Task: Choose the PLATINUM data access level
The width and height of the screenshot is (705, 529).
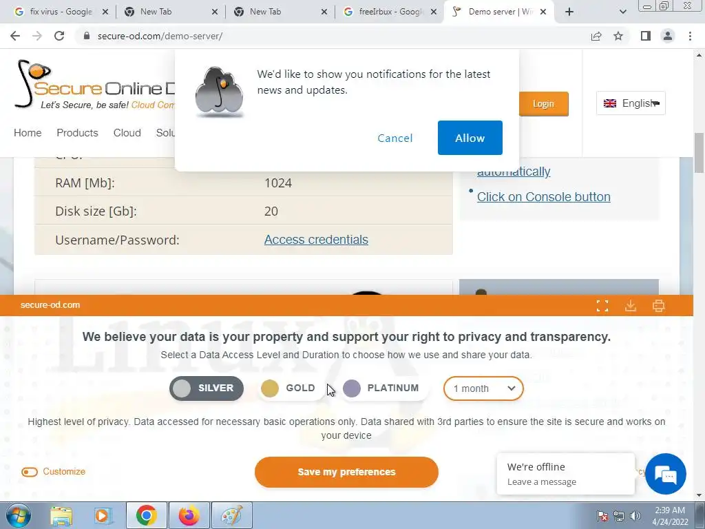Action: (x=381, y=388)
